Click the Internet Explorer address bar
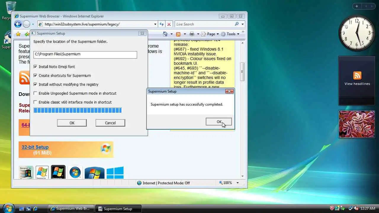This screenshot has width=379, height=213. 95,24
